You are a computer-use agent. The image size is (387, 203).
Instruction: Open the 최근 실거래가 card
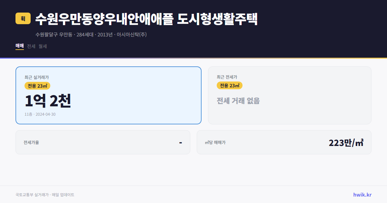pos(108,95)
